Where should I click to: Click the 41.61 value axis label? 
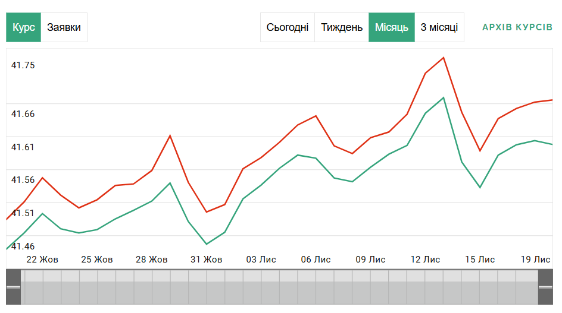23,147
